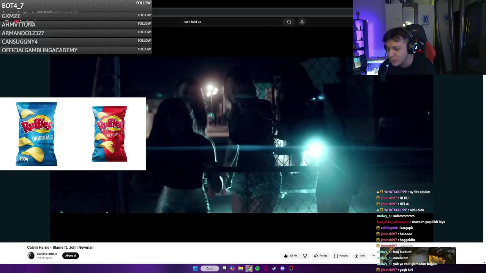The image size is (486, 273).
Task: Subscribe using the Abone ol button
Action: [71, 256]
